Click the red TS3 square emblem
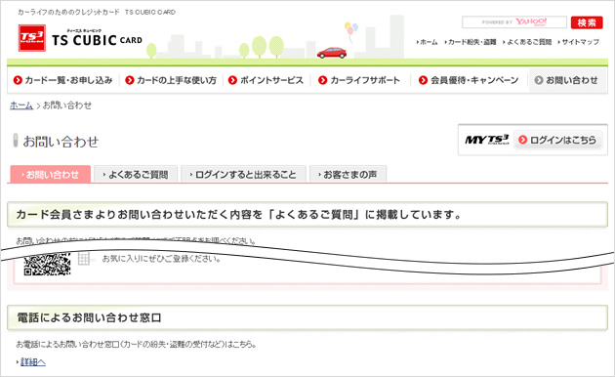 tap(32, 38)
